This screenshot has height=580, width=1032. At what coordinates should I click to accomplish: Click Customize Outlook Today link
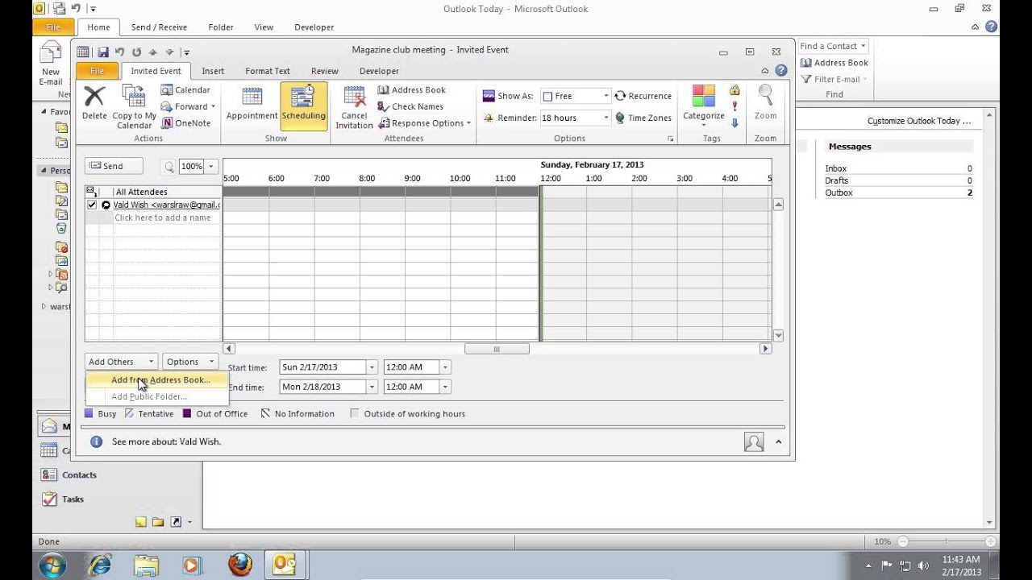coord(919,121)
